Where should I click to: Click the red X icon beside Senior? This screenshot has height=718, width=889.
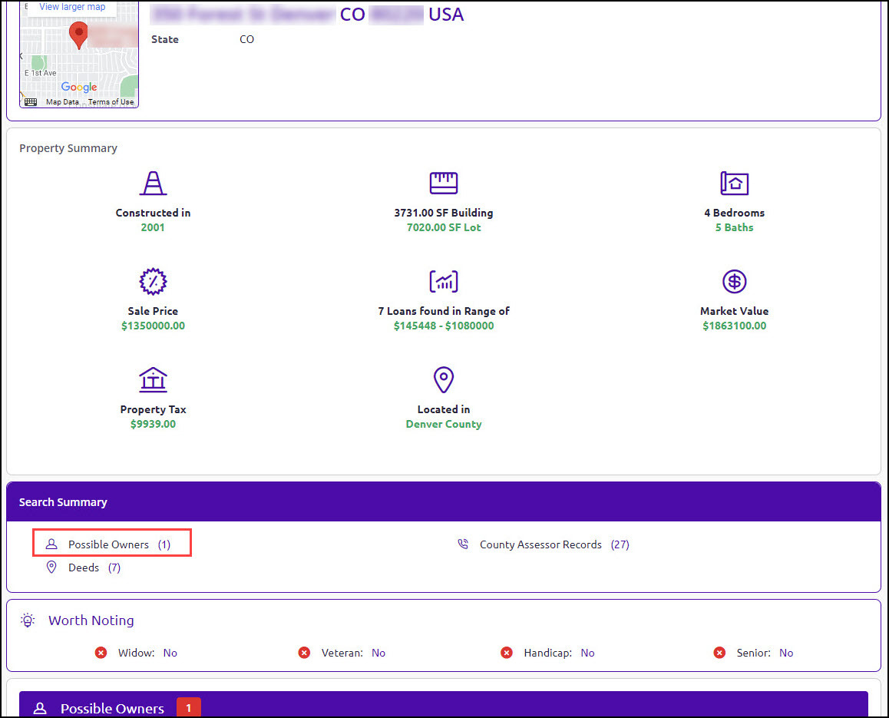coord(719,653)
